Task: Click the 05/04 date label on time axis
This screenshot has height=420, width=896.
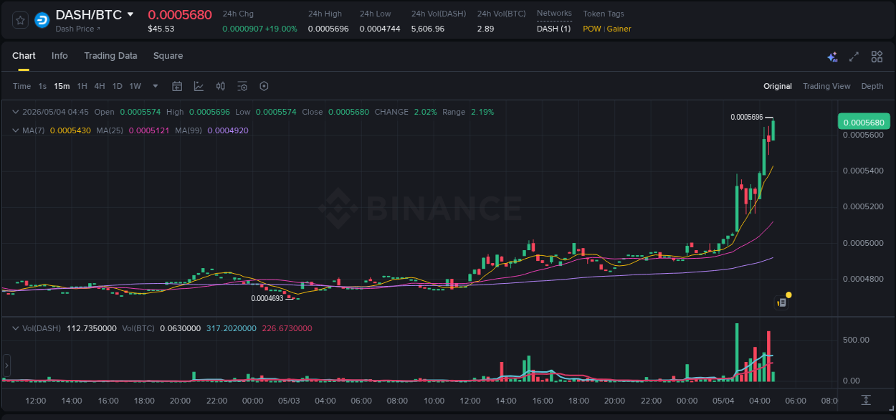Action: [x=723, y=401]
